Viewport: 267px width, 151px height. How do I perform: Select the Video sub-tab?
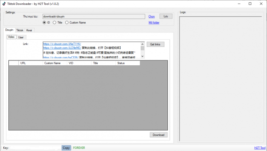[11, 37]
